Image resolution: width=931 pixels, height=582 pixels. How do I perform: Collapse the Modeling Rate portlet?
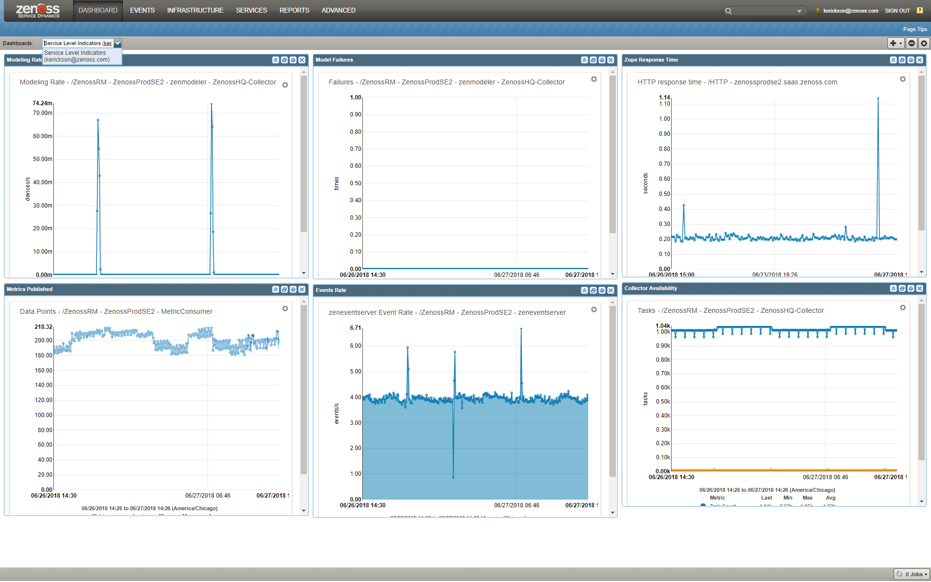[275, 60]
